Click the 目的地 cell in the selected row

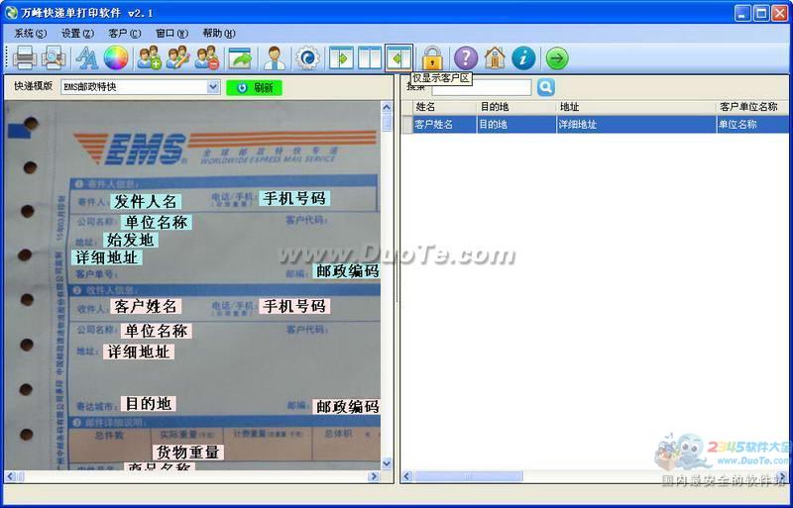coord(516,125)
